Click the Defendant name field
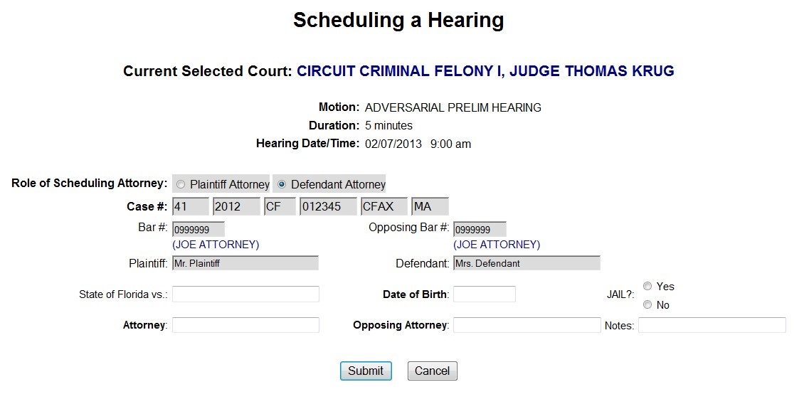Screen dimensions: 804x404 click(x=527, y=263)
